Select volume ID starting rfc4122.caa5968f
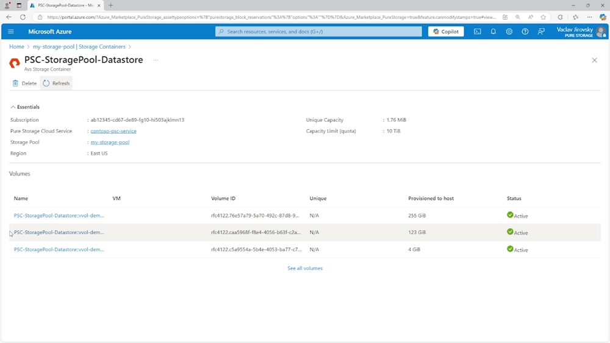The image size is (610, 343). pos(256,232)
